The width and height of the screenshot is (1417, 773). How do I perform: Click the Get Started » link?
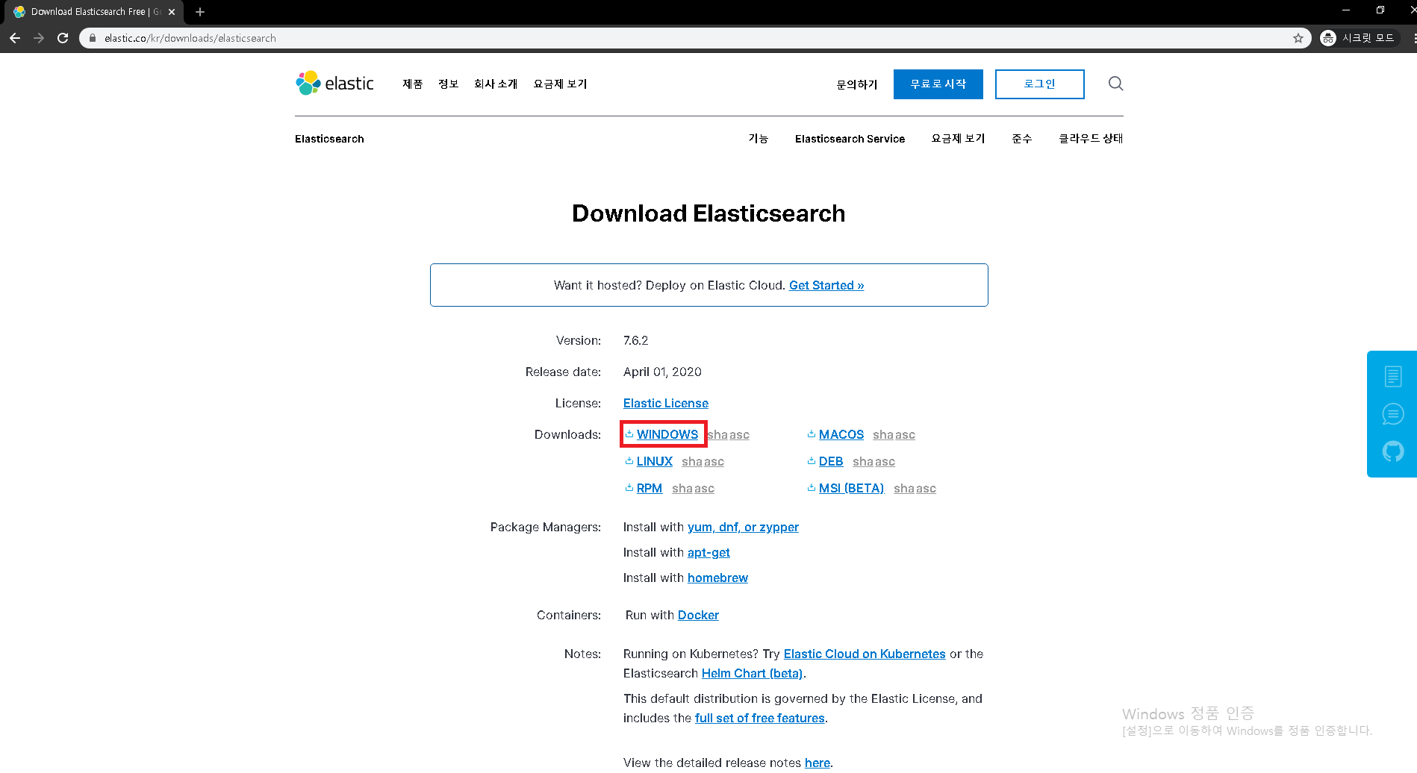pos(826,285)
